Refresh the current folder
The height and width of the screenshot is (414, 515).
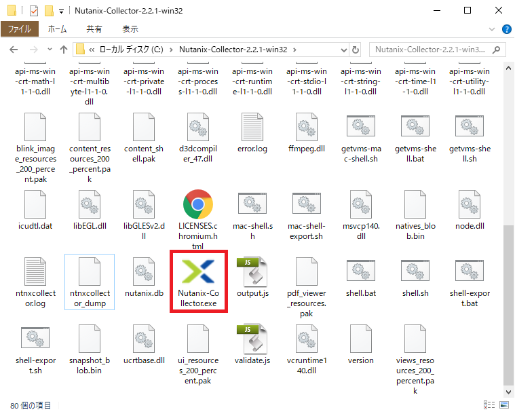tap(355, 50)
